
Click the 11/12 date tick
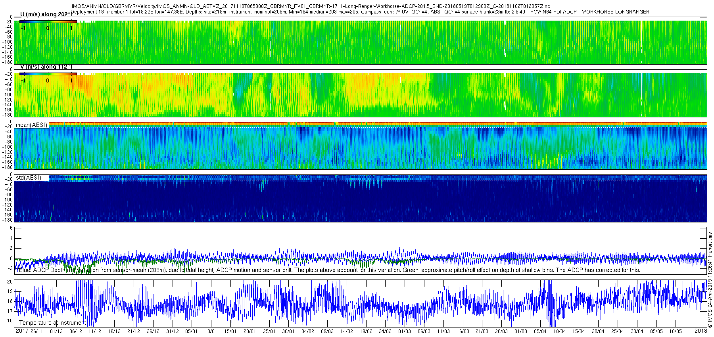94,331
